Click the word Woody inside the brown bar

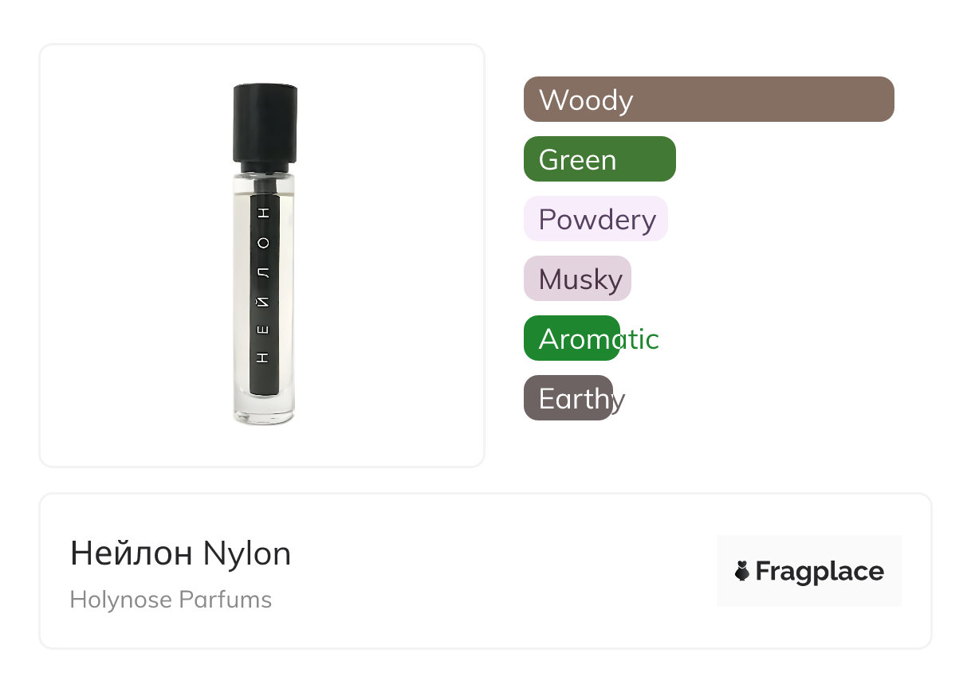click(x=586, y=100)
